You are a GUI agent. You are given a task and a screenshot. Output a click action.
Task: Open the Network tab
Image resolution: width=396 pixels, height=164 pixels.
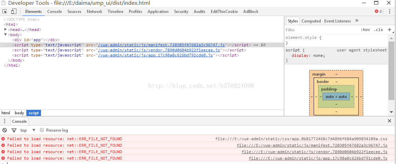pyautogui.click(x=94, y=11)
